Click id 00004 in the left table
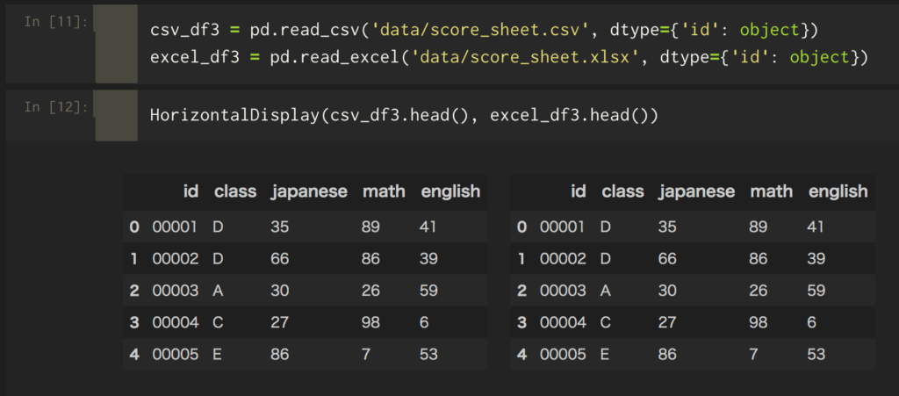899x396 pixels. pyautogui.click(x=176, y=322)
